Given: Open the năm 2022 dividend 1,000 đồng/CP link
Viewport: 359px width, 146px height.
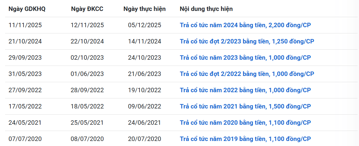Looking at the screenshot, I should coord(245,90).
